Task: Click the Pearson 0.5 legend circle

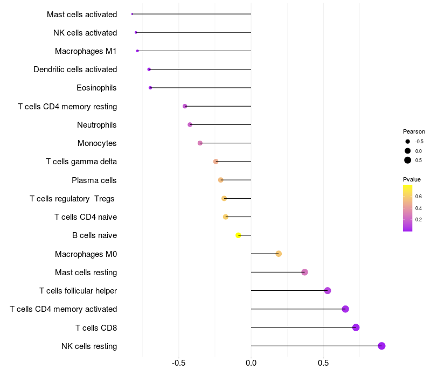Action: point(408,160)
